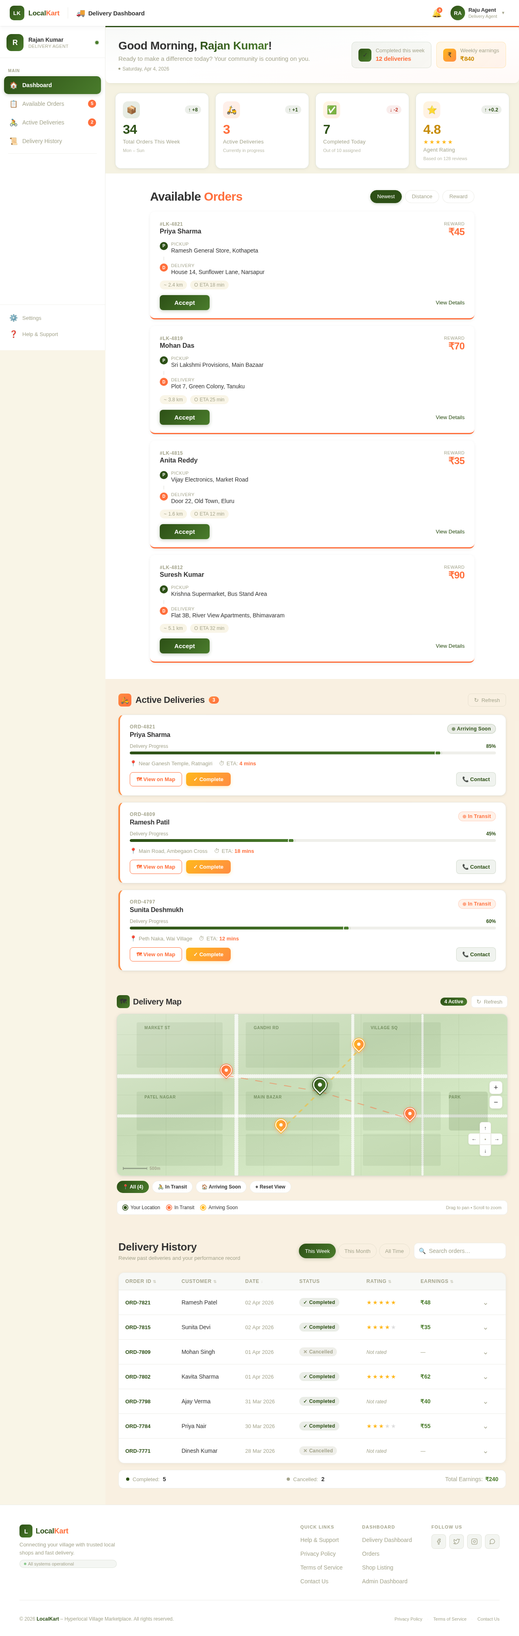Filter map by All (4)
Viewport: 519px width, 1636px height.
[x=133, y=1187]
